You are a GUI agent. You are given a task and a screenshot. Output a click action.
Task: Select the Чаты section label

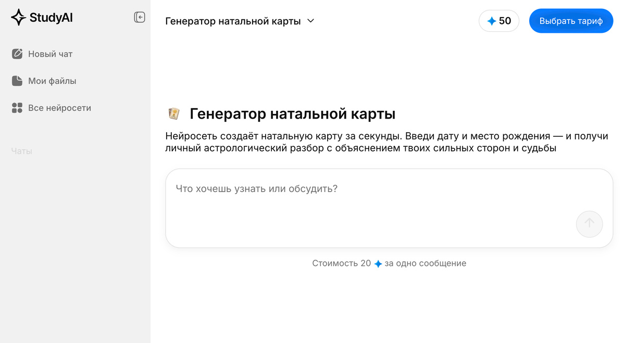click(x=21, y=150)
